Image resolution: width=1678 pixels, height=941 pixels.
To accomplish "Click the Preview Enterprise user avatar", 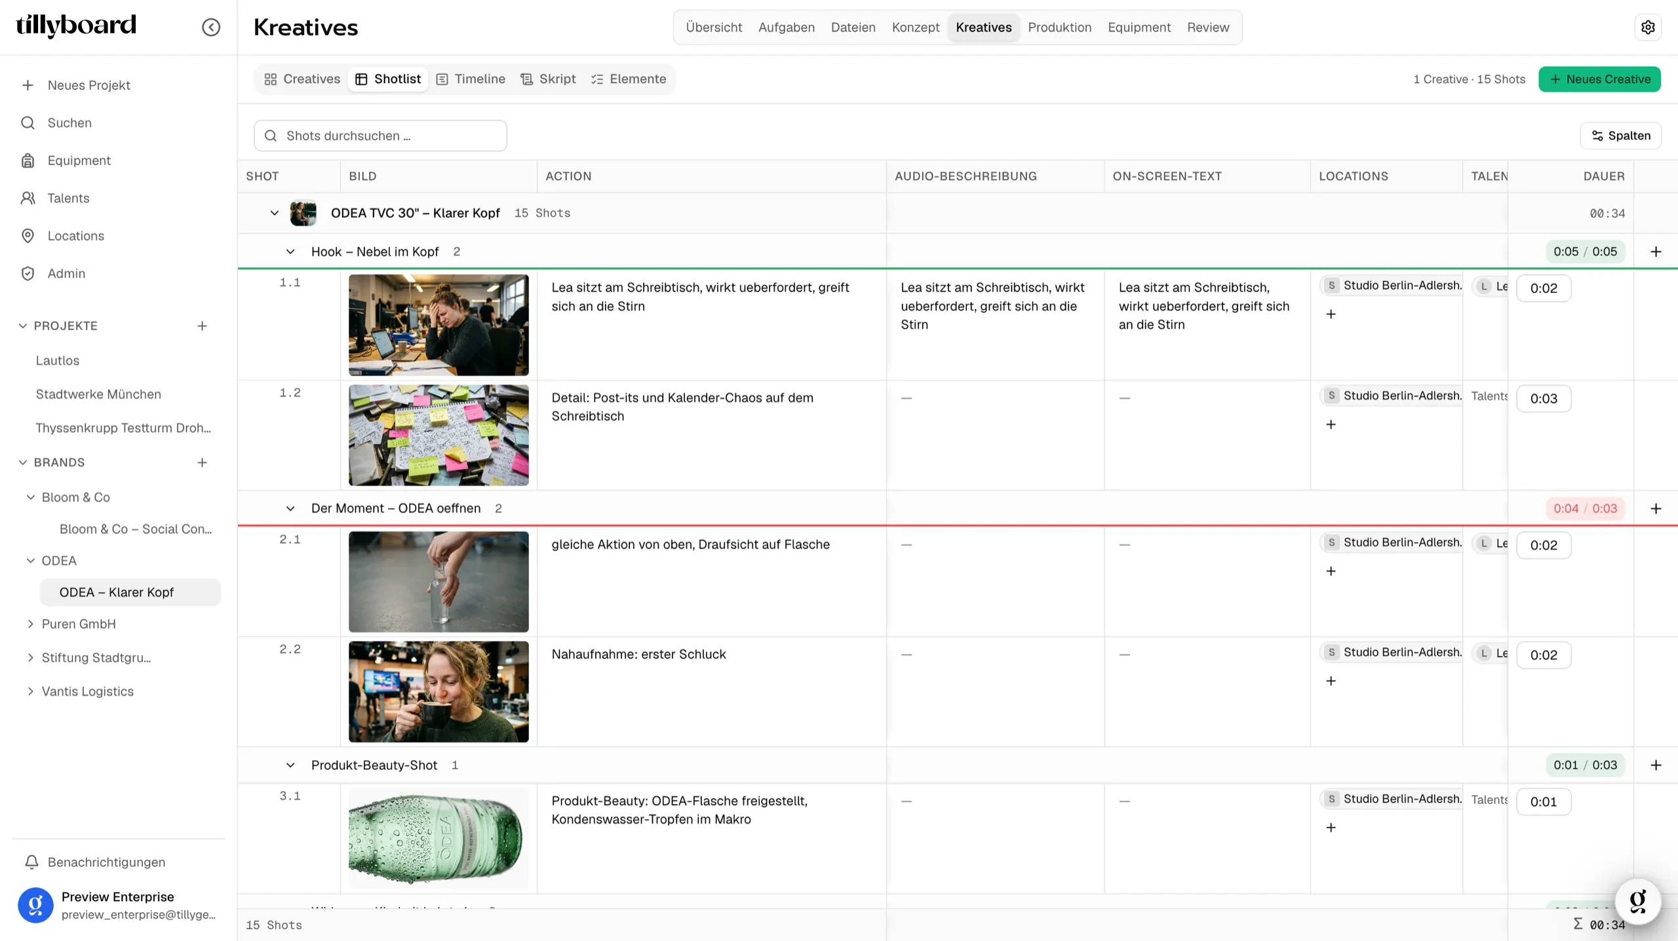I will 35,905.
